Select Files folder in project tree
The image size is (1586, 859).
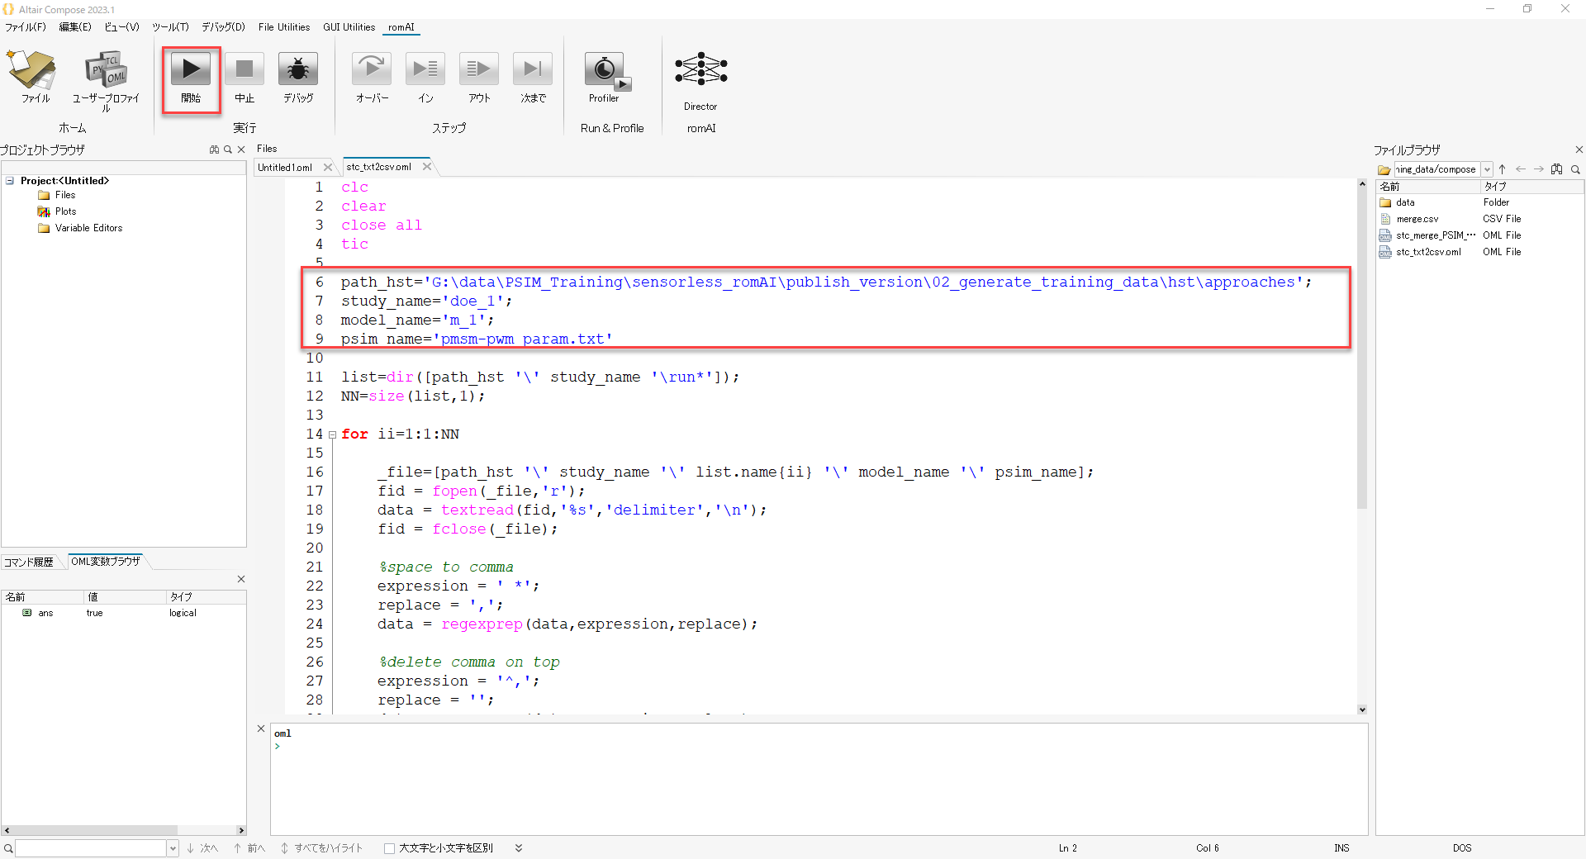(x=65, y=195)
